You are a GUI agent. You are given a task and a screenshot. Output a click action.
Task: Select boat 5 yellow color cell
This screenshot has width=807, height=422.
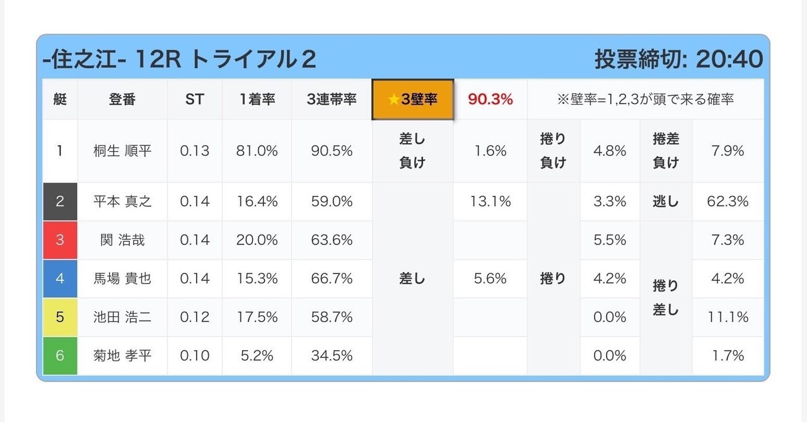pyautogui.click(x=60, y=317)
